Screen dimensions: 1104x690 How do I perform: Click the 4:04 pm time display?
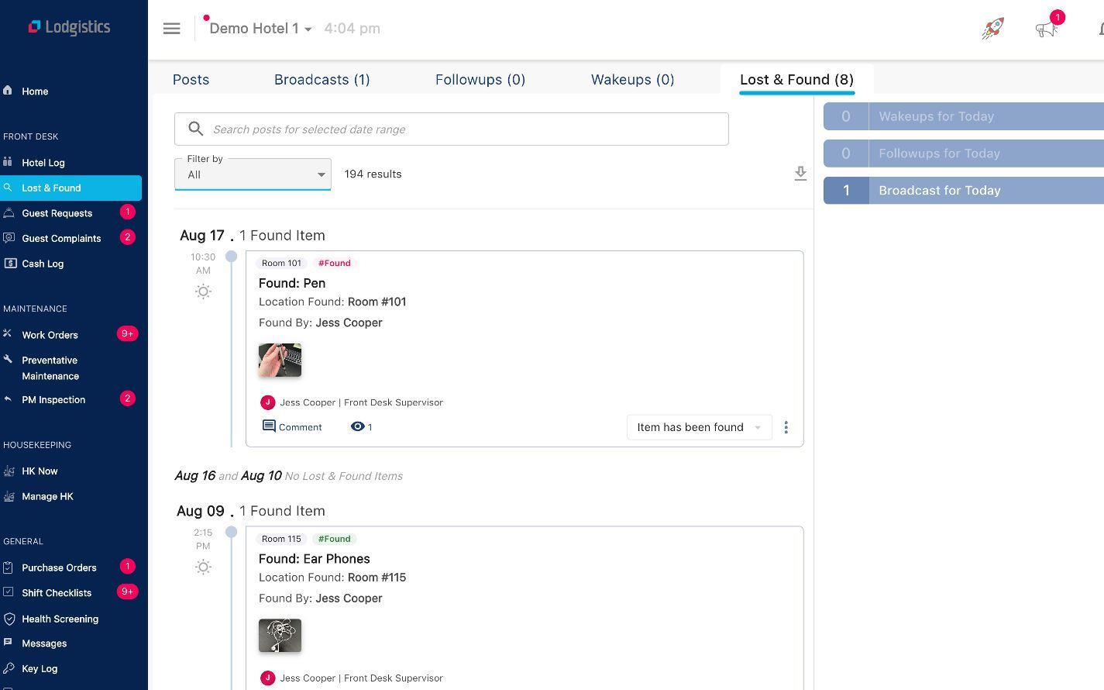point(353,29)
